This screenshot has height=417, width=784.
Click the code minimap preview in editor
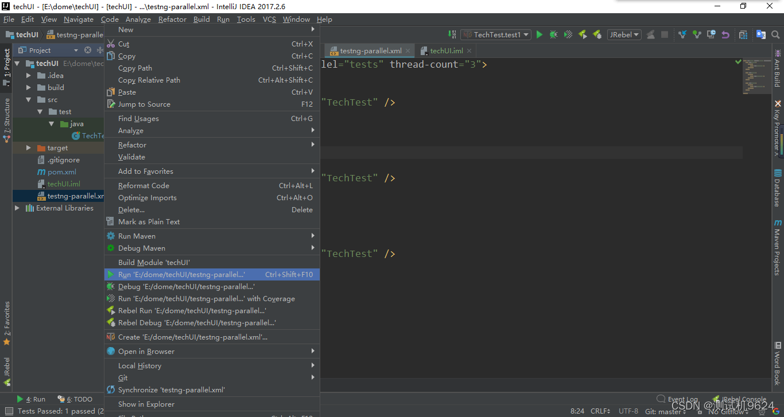756,76
